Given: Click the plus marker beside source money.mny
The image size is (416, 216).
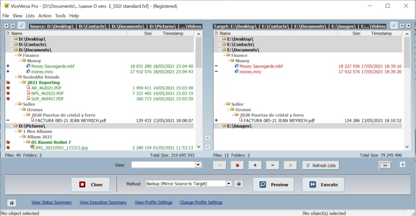Looking at the screenshot, I should pos(8,71).
